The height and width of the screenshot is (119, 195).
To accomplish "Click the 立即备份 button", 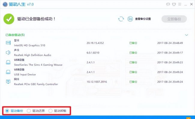I will click(x=174, y=19).
